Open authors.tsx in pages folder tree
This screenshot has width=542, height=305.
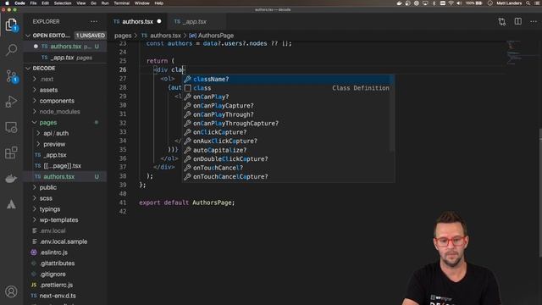pos(65,177)
